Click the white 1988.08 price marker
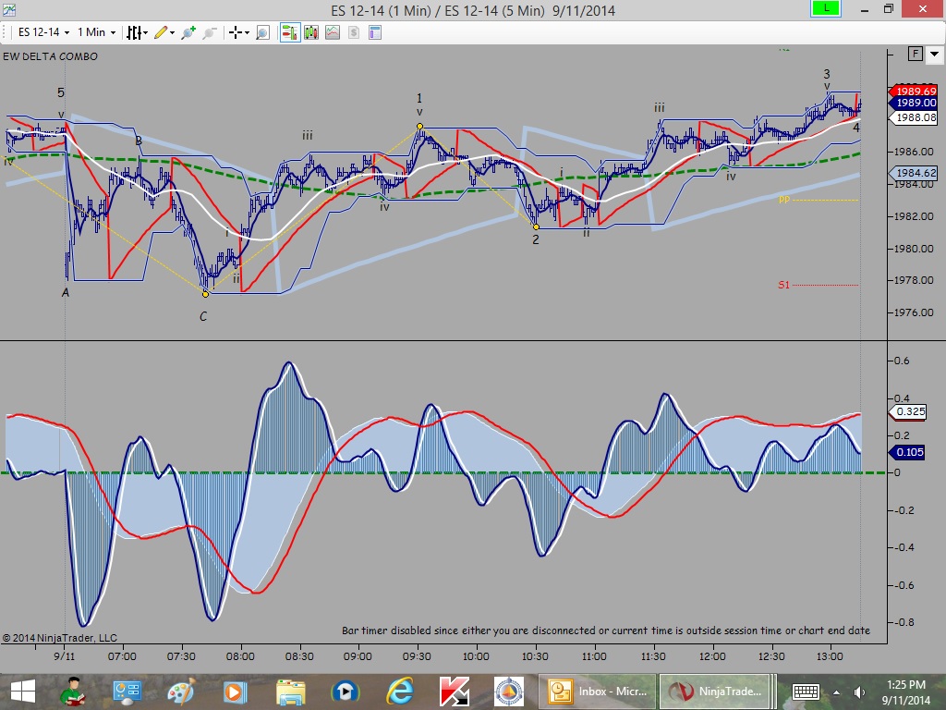This screenshot has height=710, width=946. (x=914, y=117)
